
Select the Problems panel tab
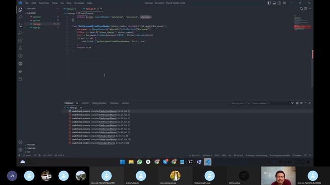point(69,103)
